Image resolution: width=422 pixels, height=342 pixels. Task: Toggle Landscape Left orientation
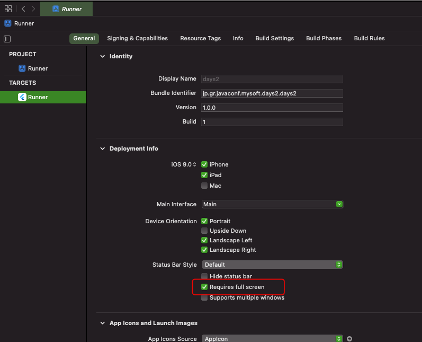(x=204, y=240)
